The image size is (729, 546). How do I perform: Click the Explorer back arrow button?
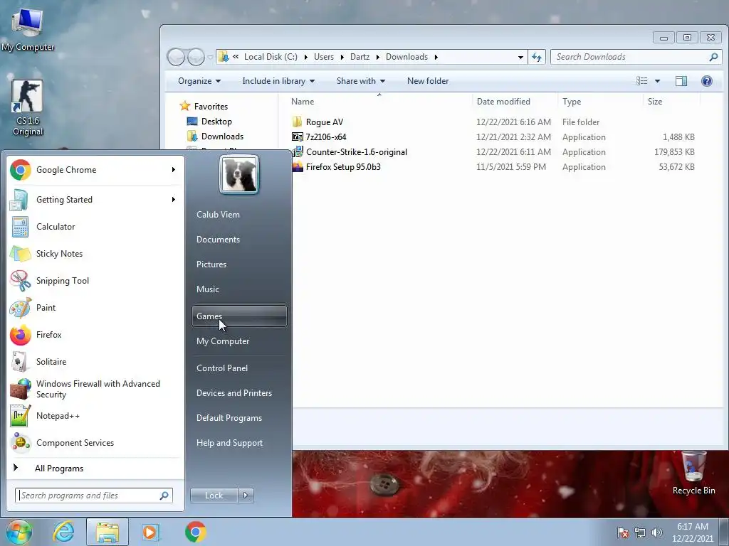(x=176, y=57)
